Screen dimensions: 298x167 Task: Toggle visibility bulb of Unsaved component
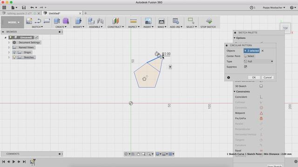coord(11,38)
